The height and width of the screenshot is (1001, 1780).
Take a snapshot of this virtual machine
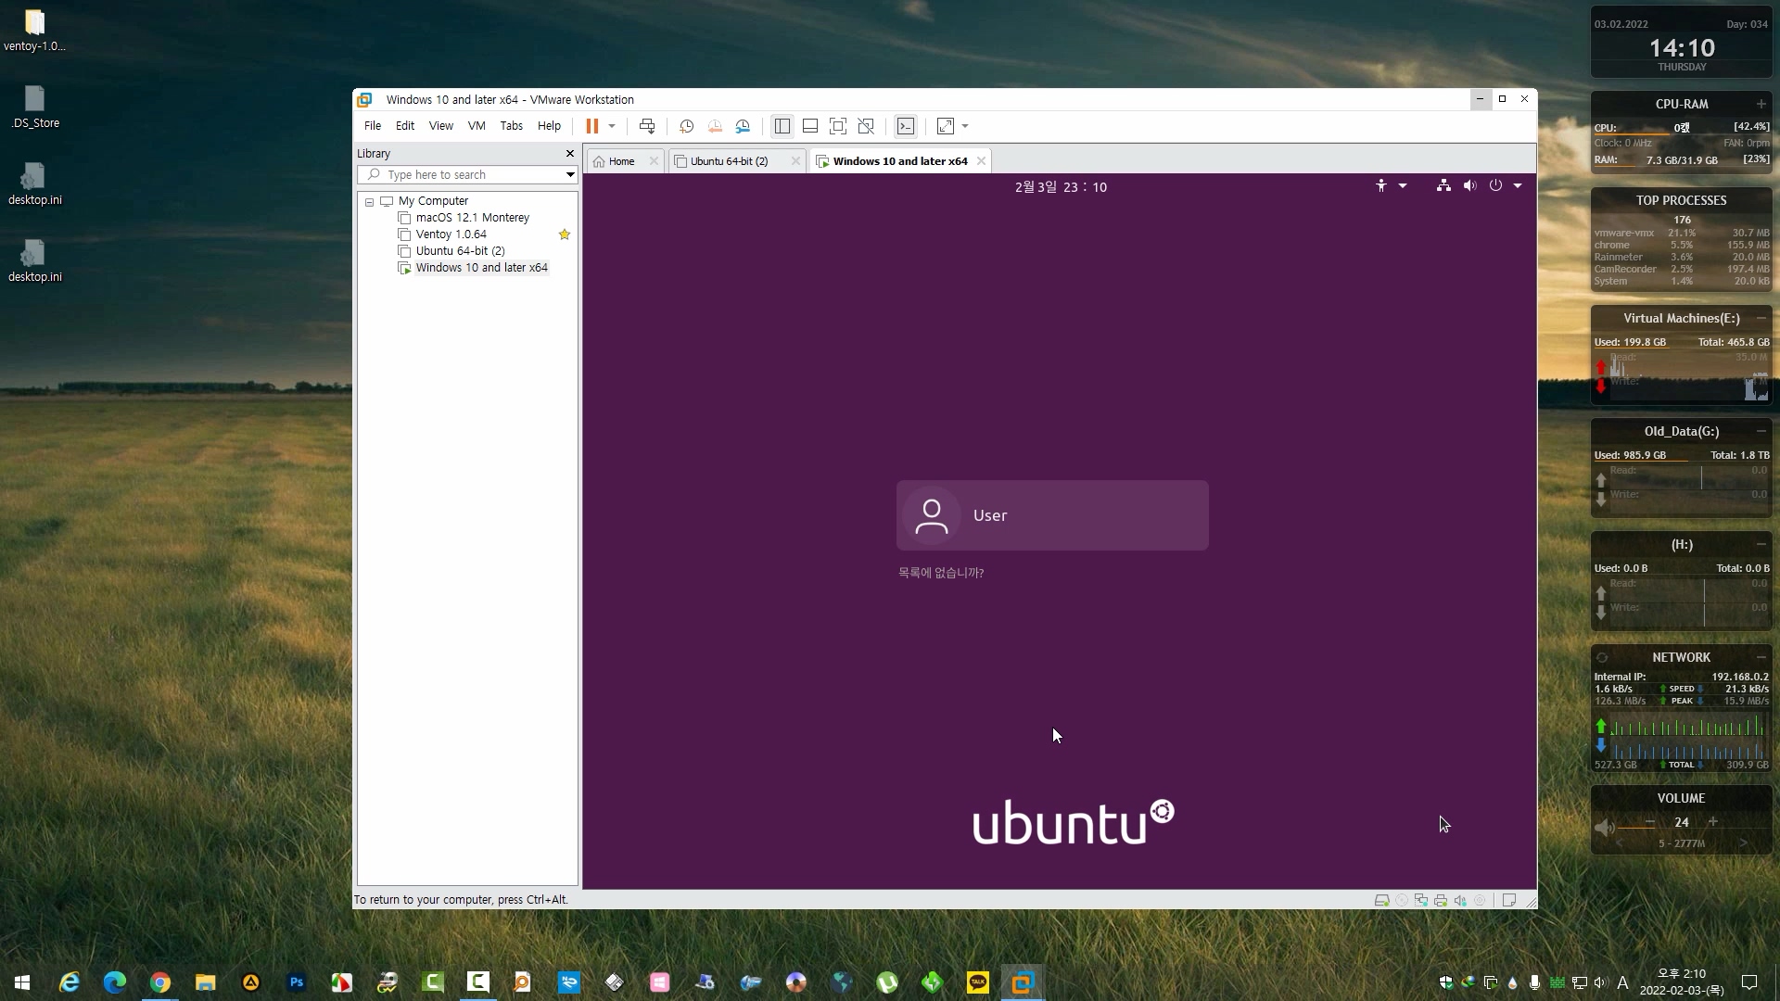pos(686,126)
